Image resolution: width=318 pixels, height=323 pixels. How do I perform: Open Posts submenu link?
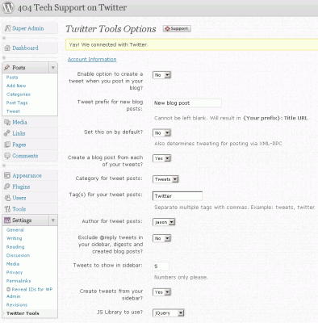tap(12, 78)
